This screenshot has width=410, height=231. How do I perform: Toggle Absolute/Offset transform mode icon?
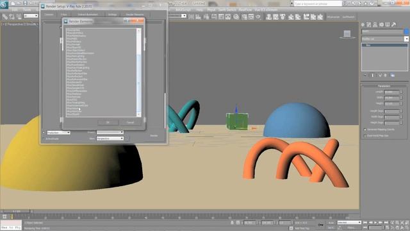tap(238, 223)
